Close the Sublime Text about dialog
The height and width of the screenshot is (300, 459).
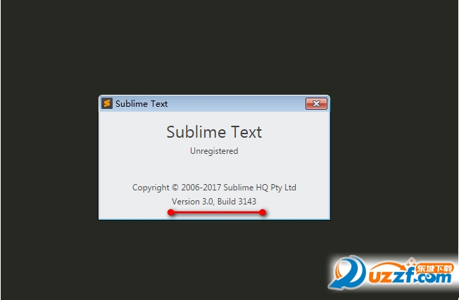316,103
